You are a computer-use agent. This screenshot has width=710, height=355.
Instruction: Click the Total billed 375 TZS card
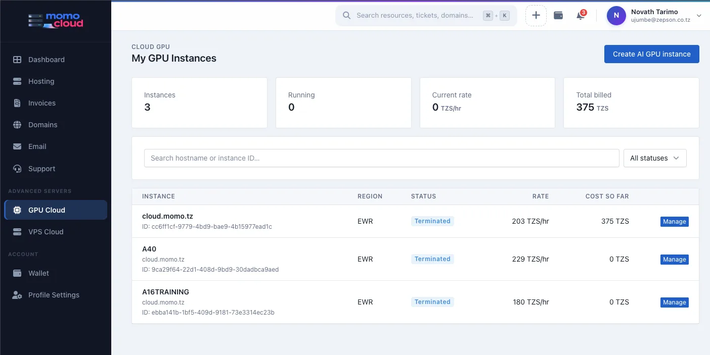631,103
